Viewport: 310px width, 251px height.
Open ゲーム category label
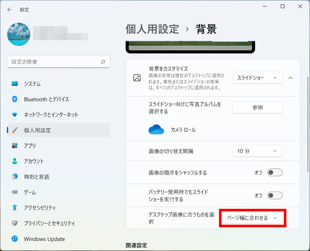coord(30,192)
